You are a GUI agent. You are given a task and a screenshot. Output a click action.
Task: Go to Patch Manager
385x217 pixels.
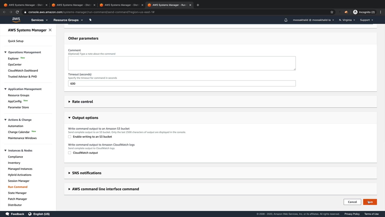(x=17, y=199)
